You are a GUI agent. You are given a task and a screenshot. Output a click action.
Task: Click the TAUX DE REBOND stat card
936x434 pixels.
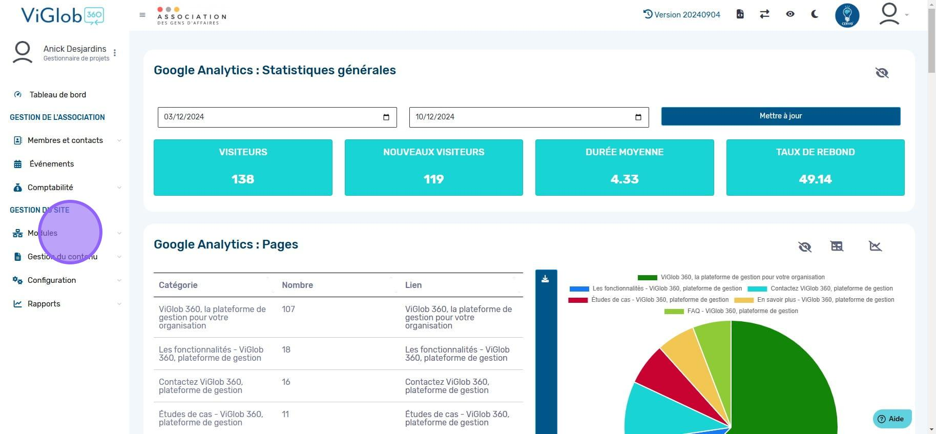[816, 168]
